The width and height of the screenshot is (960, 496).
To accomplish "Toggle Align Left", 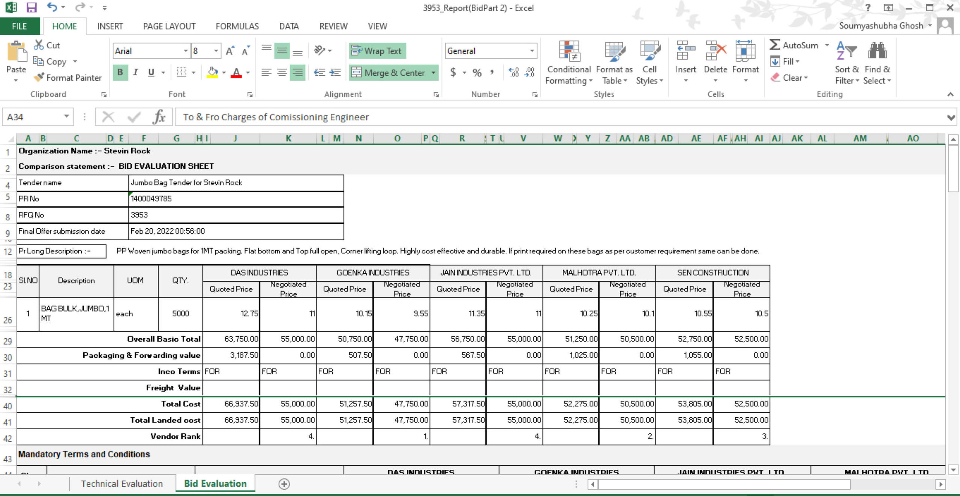I will pyautogui.click(x=266, y=72).
